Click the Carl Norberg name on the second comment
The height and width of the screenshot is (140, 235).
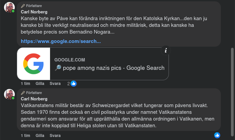pyautogui.click(x=34, y=99)
